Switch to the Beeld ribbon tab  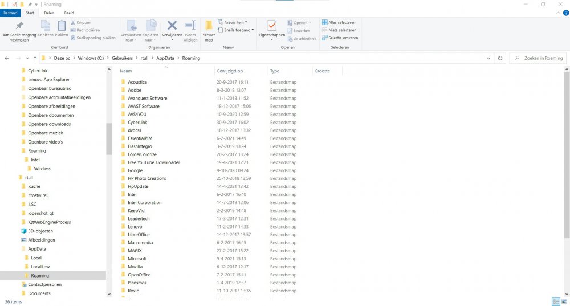[68, 13]
